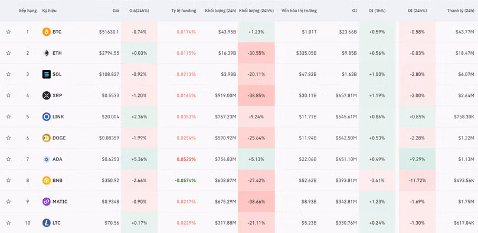Click XRP market cap $30.11B

pyautogui.click(x=307, y=95)
